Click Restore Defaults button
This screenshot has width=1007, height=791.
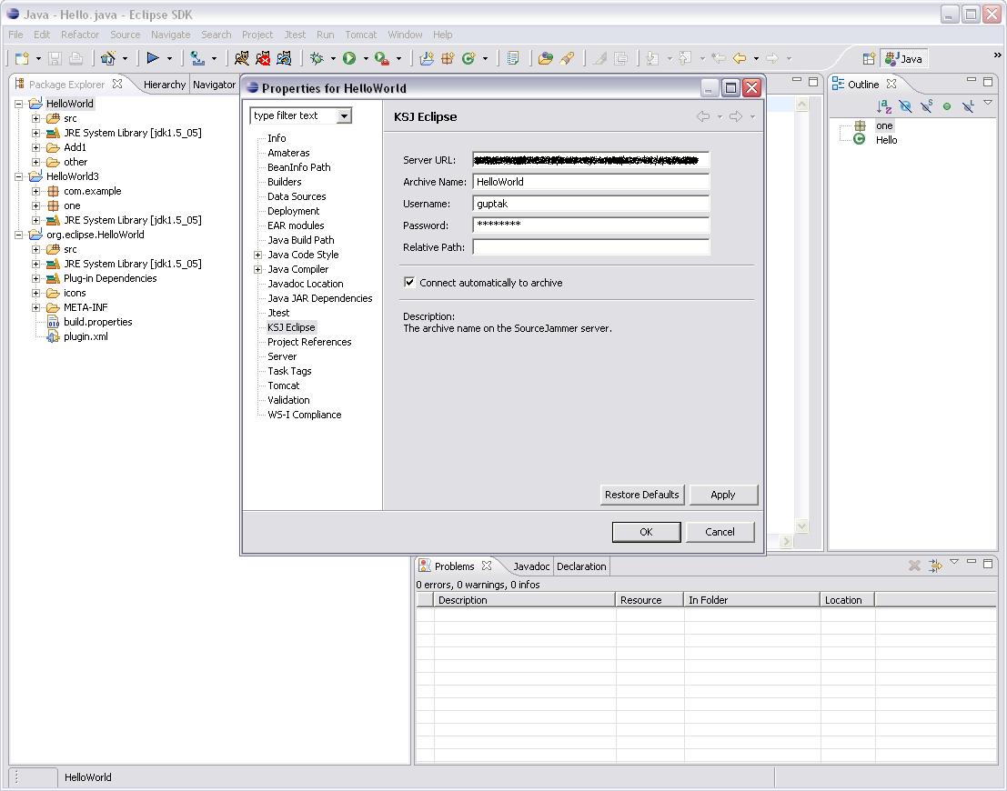click(x=642, y=495)
